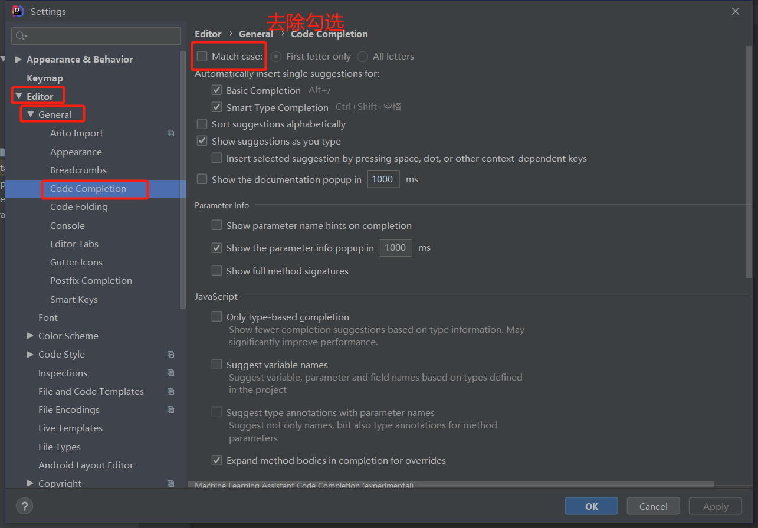
Task: Expand the Color Scheme node
Action: [x=31, y=336]
